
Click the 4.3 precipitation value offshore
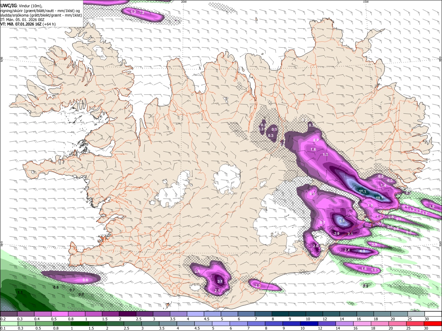[362, 251]
